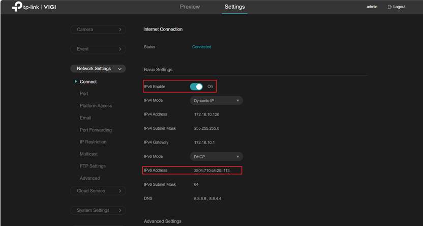
Task: Click the Internet Connection heading
Action: (163, 29)
